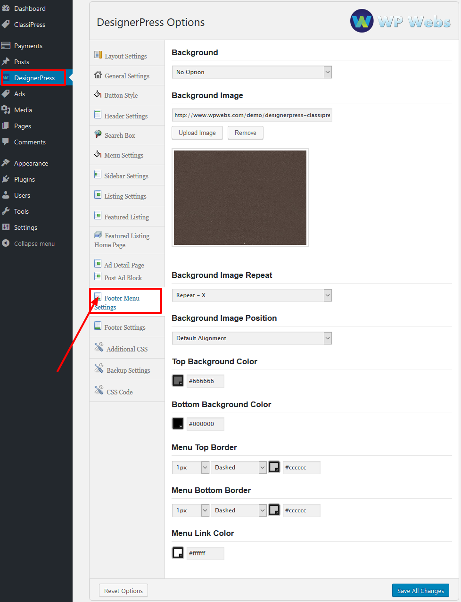
Task: Click the Search Box magnifier icon
Action: (98, 134)
